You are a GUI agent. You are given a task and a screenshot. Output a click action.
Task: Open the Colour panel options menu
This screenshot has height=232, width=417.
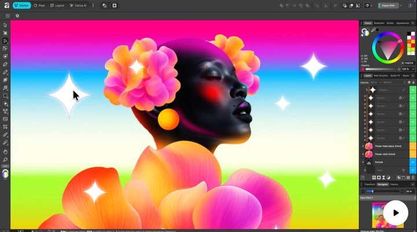(x=413, y=23)
